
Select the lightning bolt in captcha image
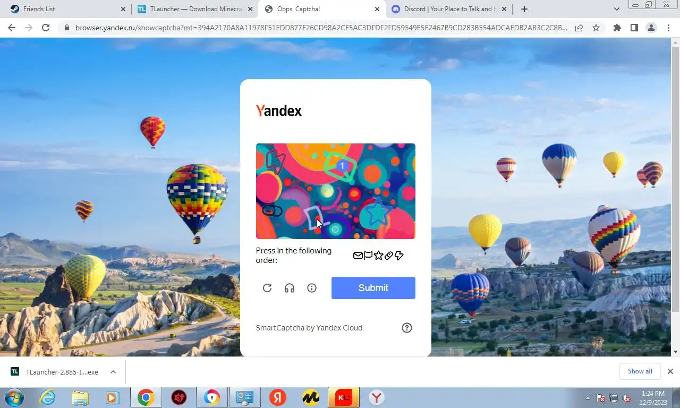[x=275, y=161]
